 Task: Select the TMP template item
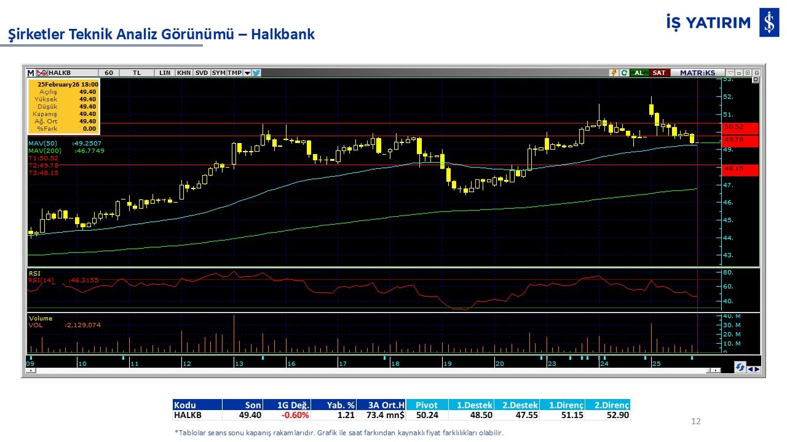click(234, 72)
